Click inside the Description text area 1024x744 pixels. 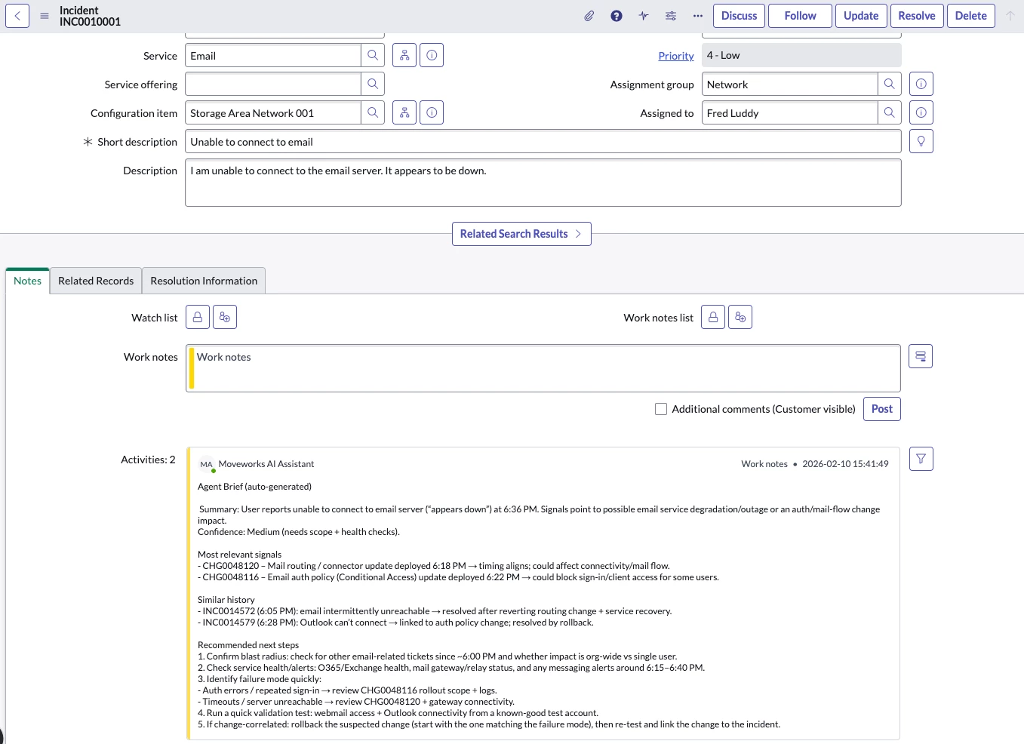[543, 183]
